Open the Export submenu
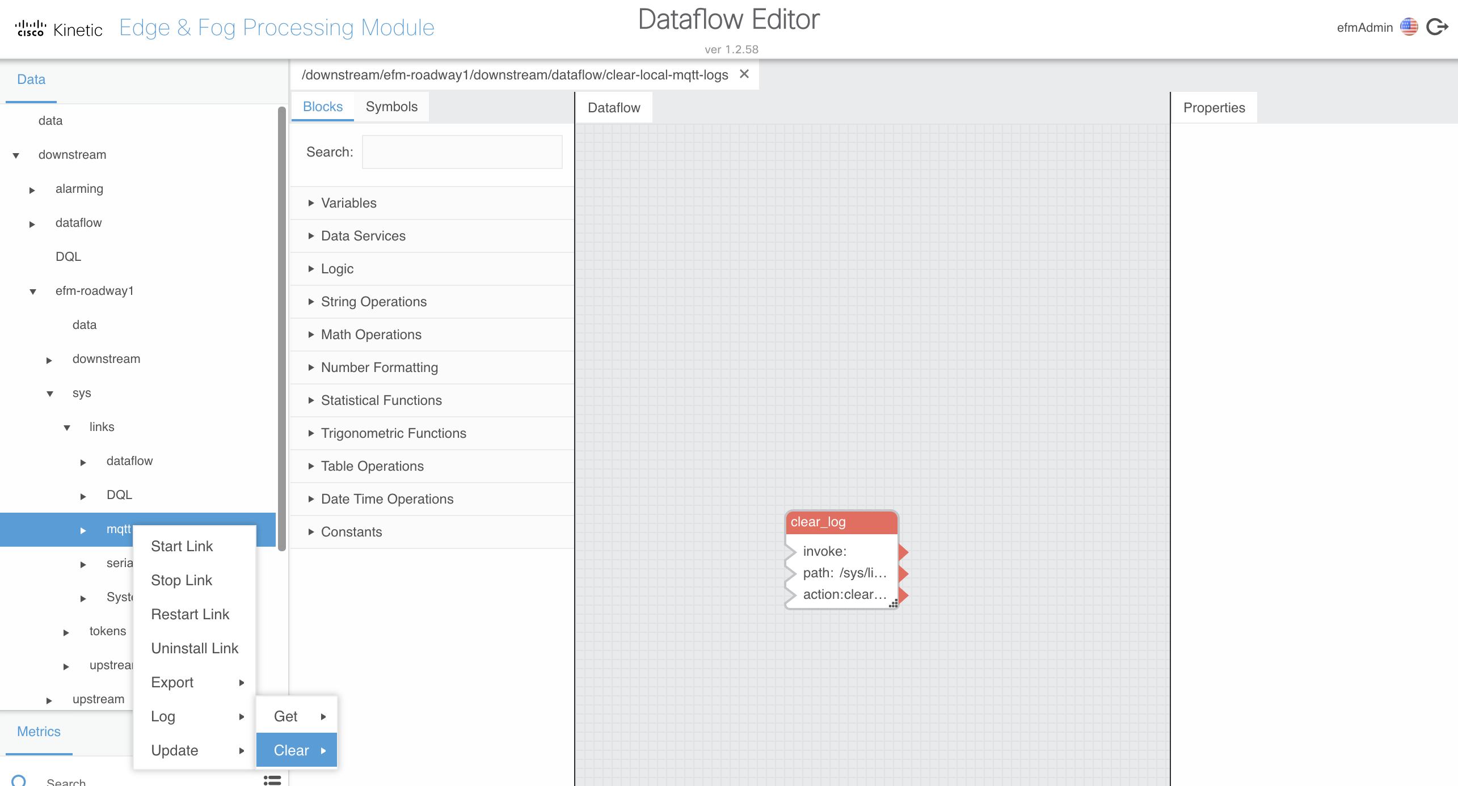The image size is (1458, 786). 195,682
